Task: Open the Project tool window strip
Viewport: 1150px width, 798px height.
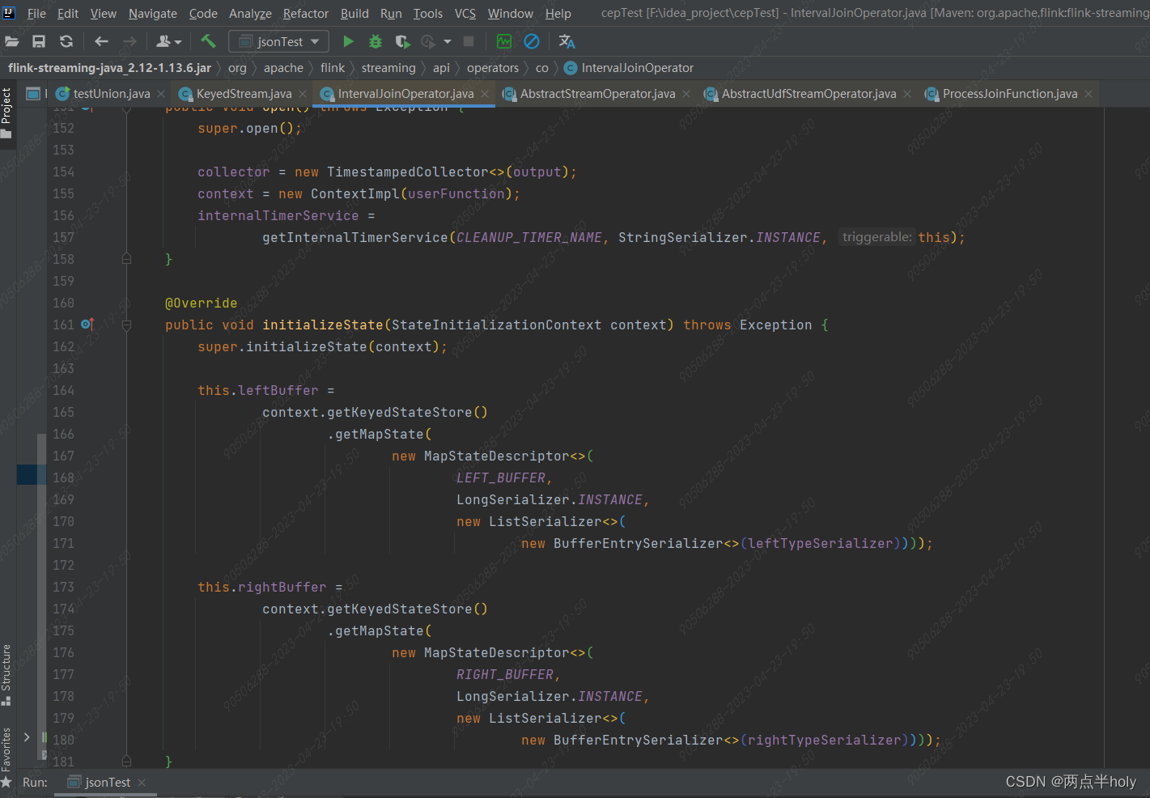Action: [x=6, y=112]
